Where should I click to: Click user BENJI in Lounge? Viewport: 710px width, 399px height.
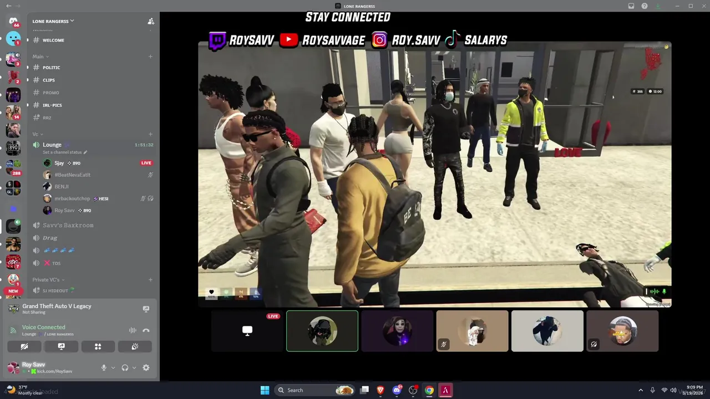pyautogui.click(x=99, y=187)
